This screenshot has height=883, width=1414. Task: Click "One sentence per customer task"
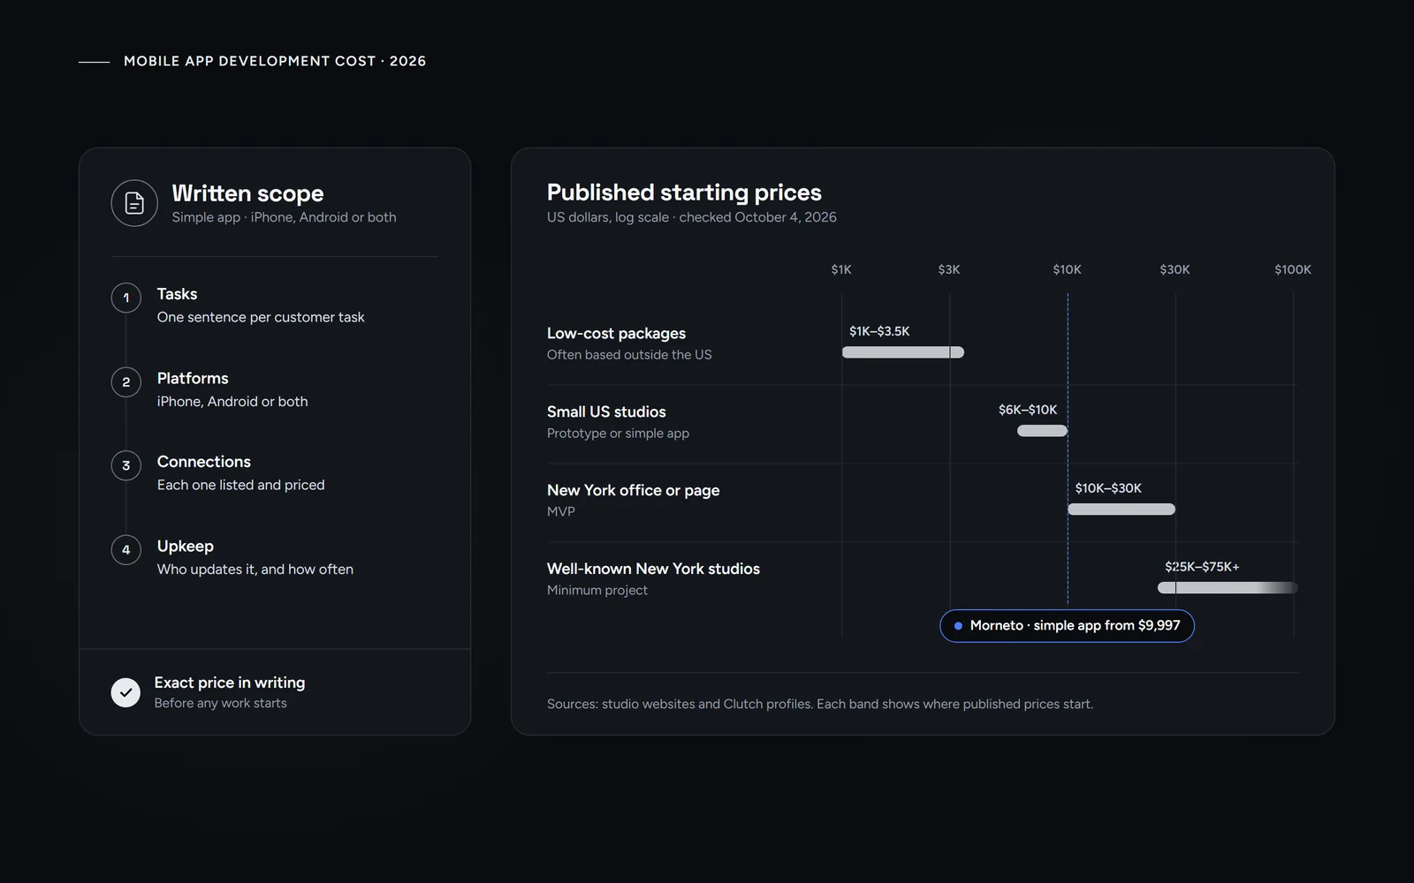click(x=261, y=317)
